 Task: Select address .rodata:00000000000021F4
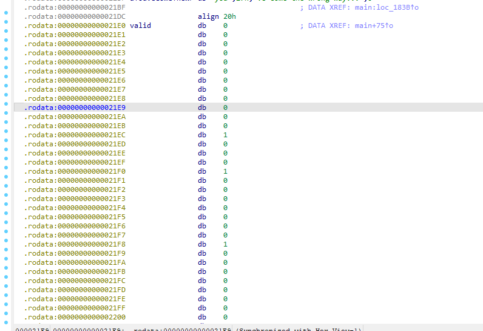tap(75, 208)
